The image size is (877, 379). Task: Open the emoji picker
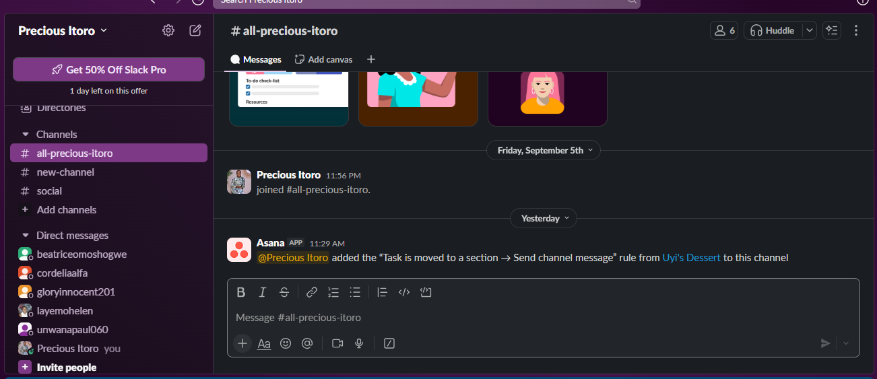click(286, 343)
